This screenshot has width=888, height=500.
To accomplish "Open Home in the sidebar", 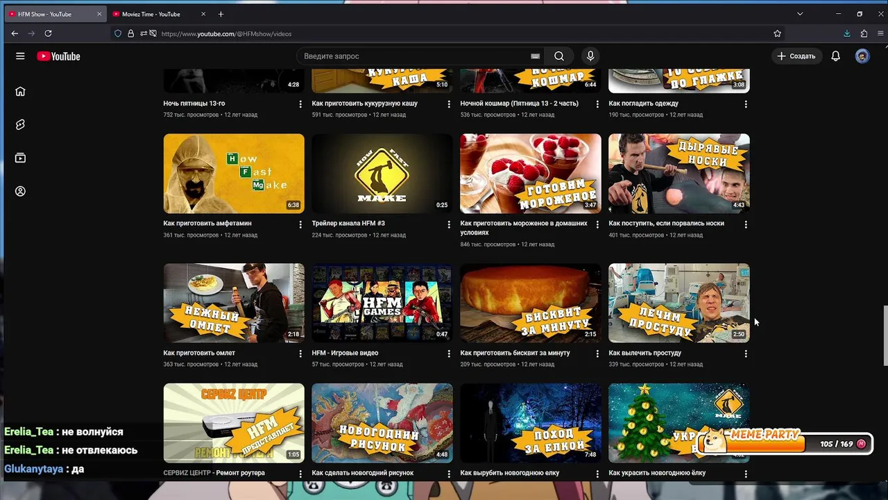I will (20, 91).
